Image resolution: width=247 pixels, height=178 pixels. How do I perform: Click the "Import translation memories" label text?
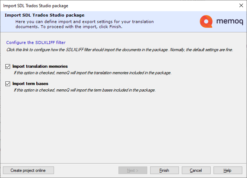[x=40, y=66]
